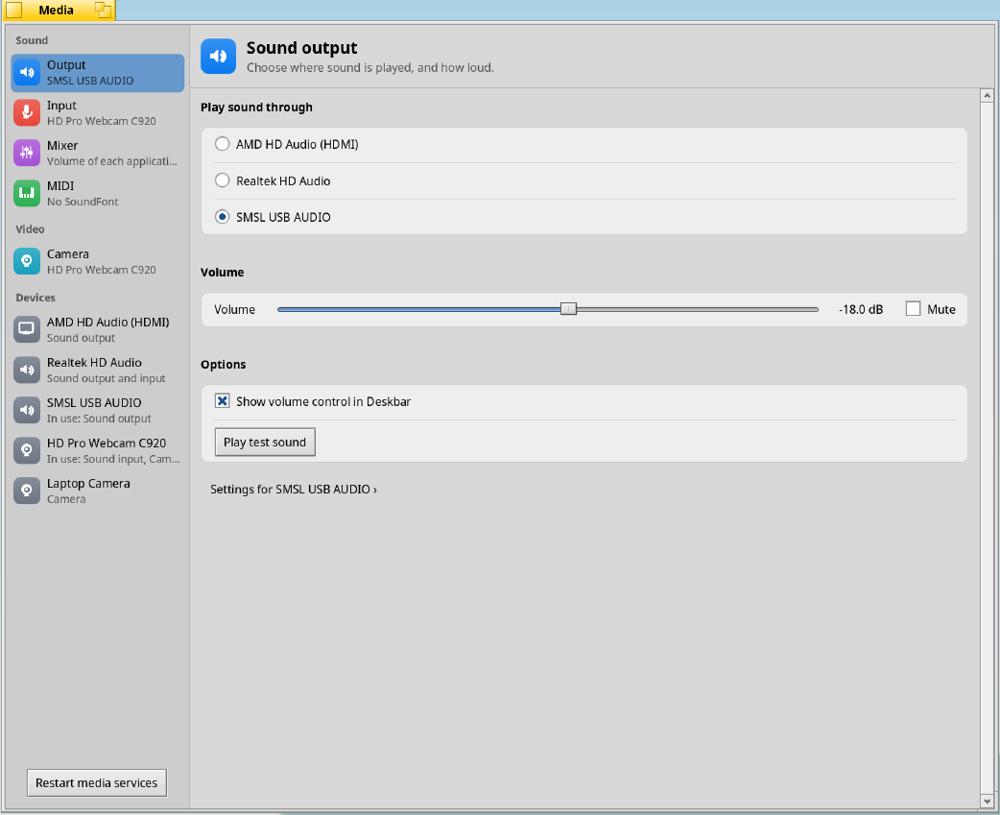Viewport: 1000px width, 815px height.
Task: Click the Media title tab
Action: (x=58, y=11)
